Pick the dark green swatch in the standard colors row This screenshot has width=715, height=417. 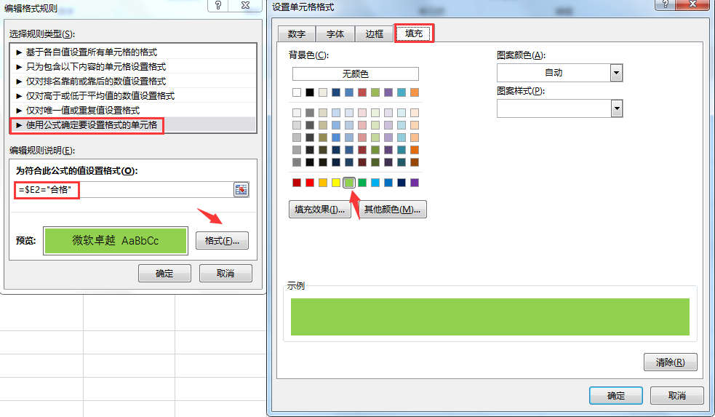362,183
